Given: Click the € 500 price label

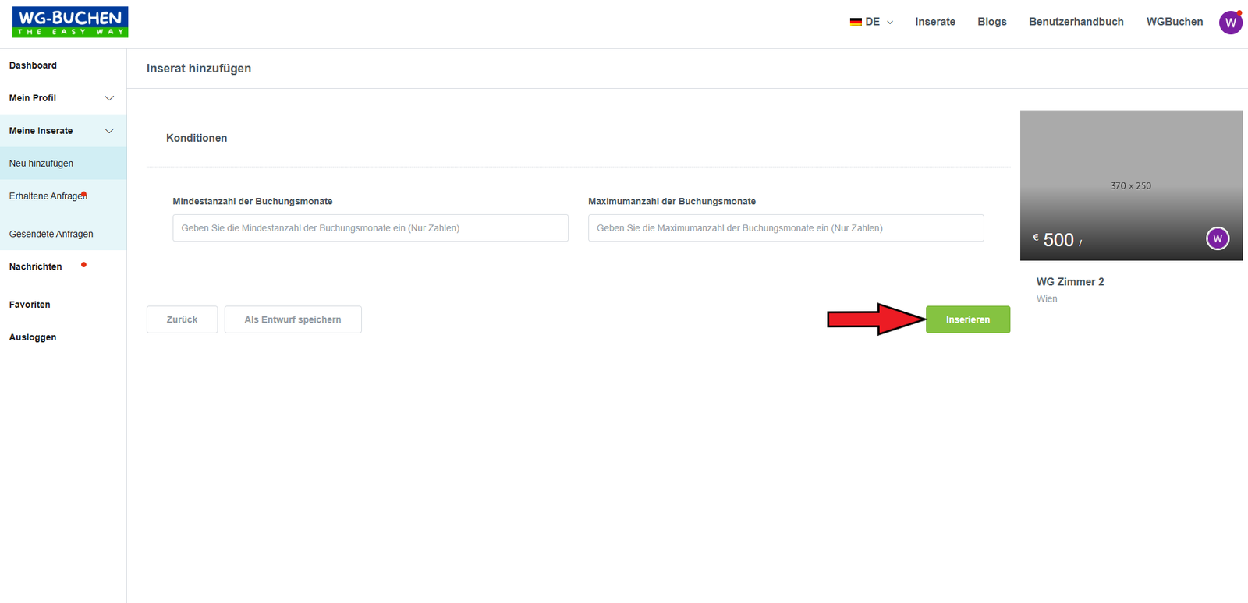Looking at the screenshot, I should tap(1057, 240).
